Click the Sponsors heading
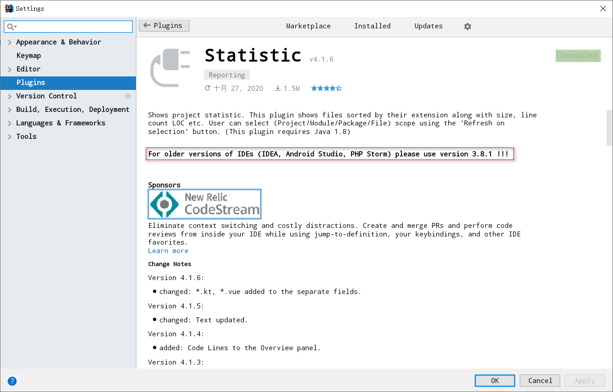The width and height of the screenshot is (613, 392). tap(164, 185)
